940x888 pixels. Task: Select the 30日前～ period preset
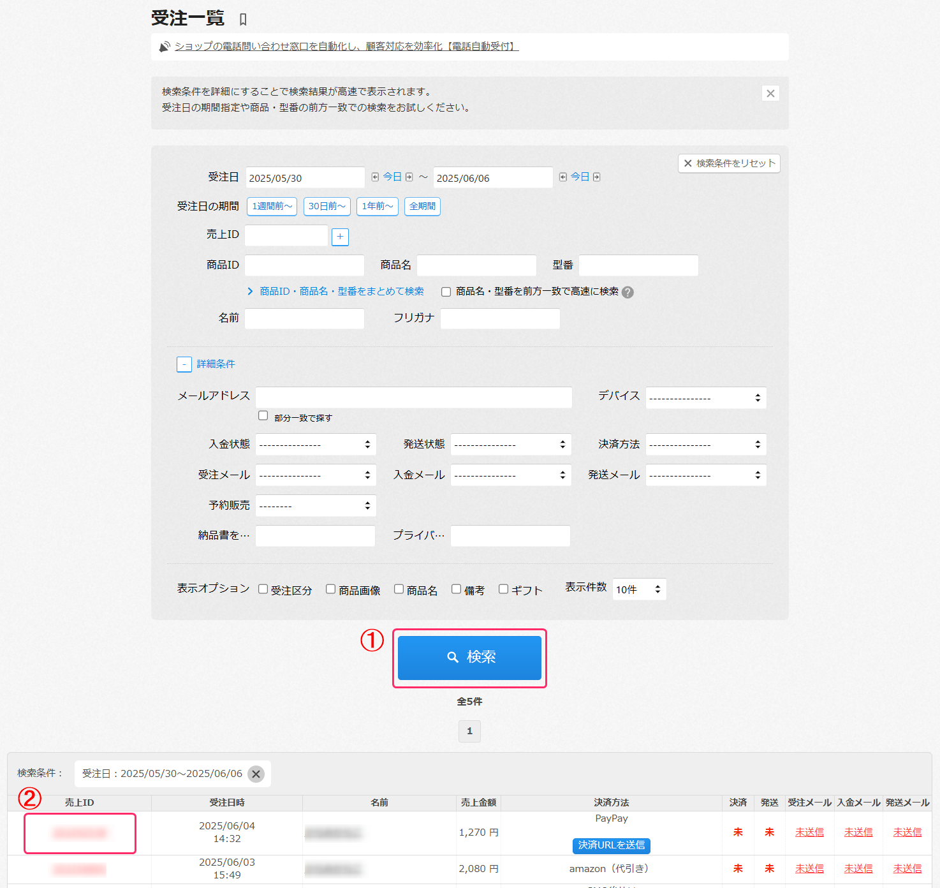pos(327,207)
